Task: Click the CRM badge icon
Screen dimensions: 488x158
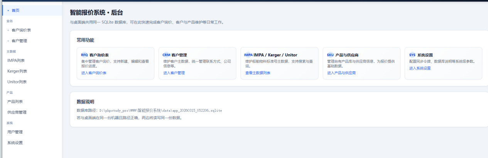Action: [166, 55]
